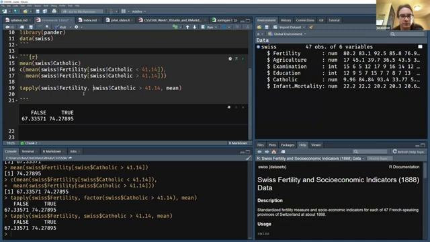Switch to the Plots tab
This screenshot has height=242, width=430.
[272, 145]
